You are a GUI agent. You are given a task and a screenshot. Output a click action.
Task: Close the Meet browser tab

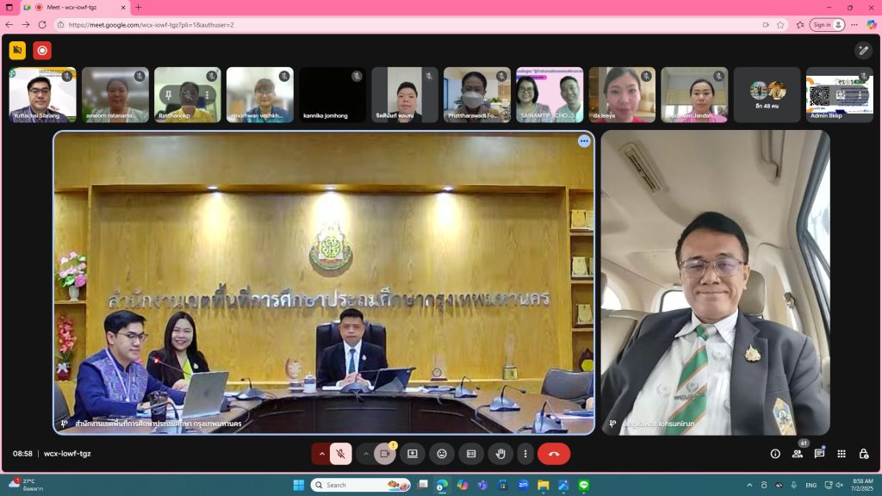[123, 7]
